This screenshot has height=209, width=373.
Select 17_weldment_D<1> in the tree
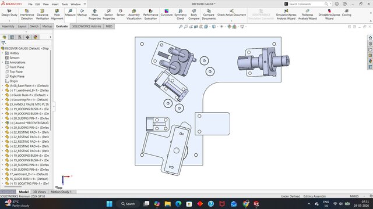[x=29, y=174]
